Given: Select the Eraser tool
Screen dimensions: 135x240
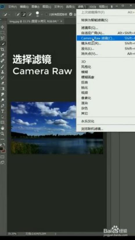Looking at the screenshot, I should click(2, 83).
